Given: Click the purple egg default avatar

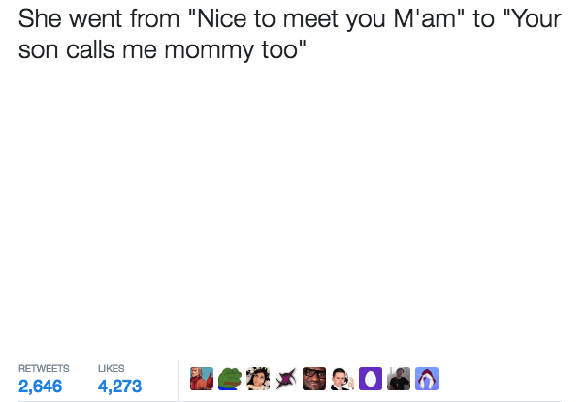Looking at the screenshot, I should (371, 379).
